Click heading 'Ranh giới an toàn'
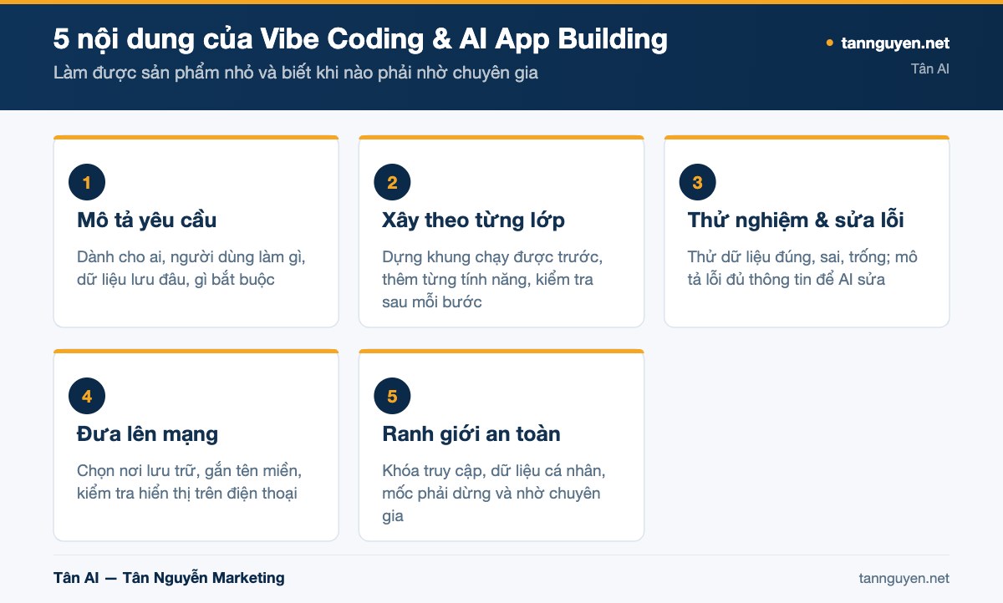The image size is (1003, 603). point(471,434)
